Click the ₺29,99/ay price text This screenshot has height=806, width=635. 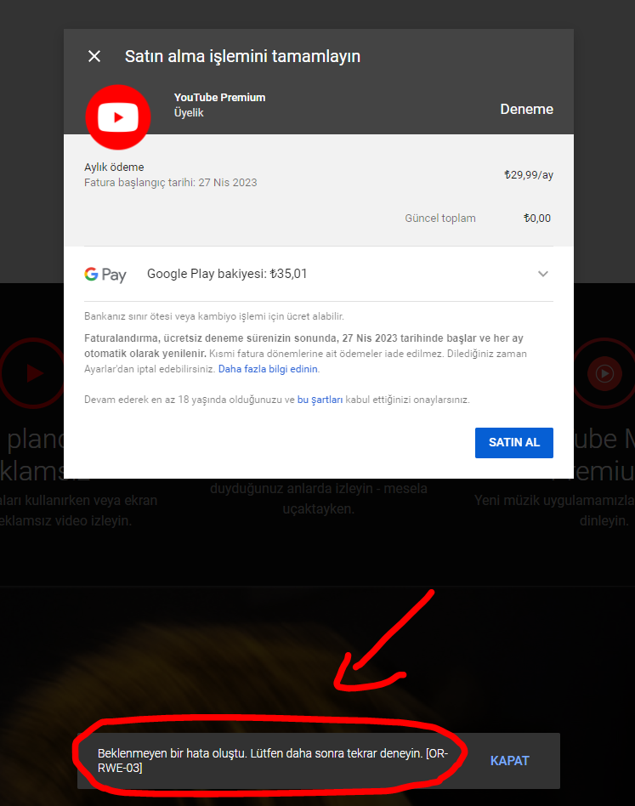pyautogui.click(x=529, y=175)
